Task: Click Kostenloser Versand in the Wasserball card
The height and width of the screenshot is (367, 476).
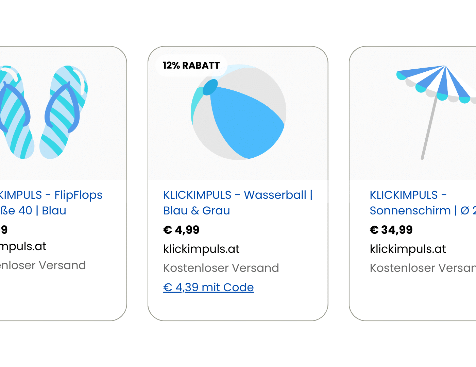Action: coord(221,268)
